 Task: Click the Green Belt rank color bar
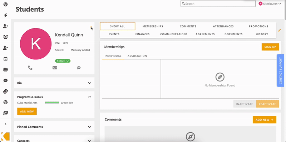(52, 103)
